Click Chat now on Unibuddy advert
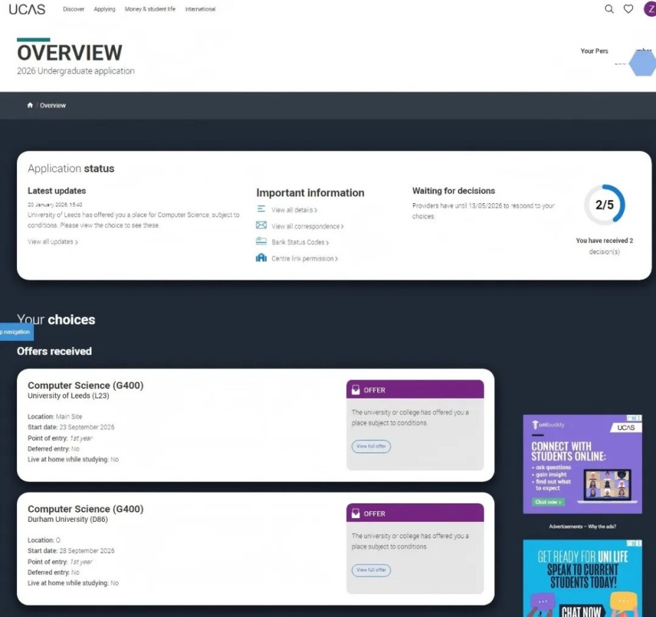This screenshot has height=617, width=656. (x=548, y=502)
